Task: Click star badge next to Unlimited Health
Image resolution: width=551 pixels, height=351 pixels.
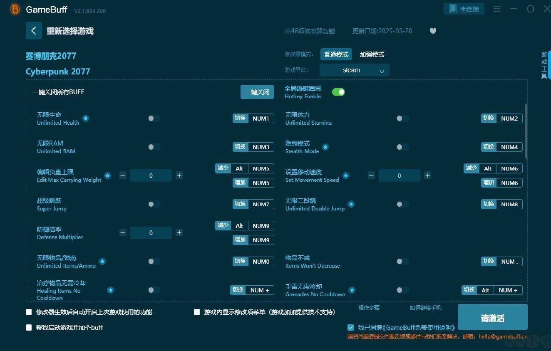Action: coord(86,118)
